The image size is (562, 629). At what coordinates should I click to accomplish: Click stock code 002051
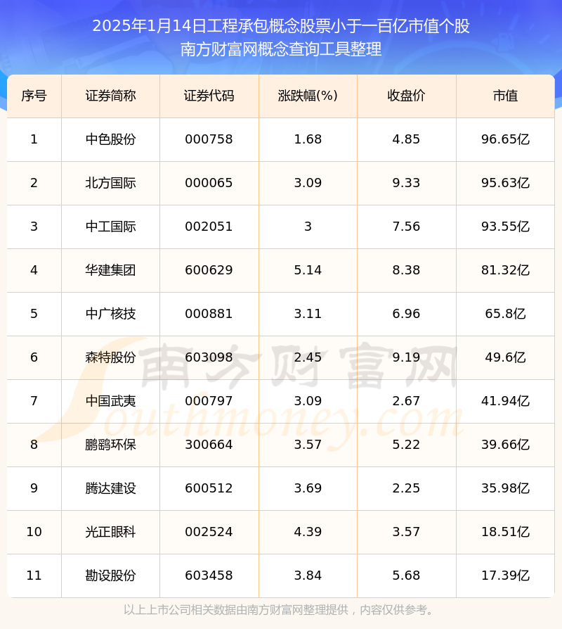pos(209,227)
